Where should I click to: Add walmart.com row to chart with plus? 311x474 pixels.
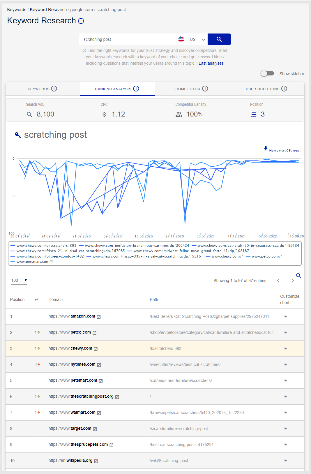(286, 413)
